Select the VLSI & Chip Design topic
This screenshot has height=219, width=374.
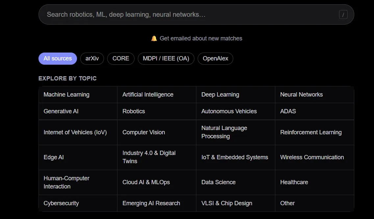tap(236, 203)
